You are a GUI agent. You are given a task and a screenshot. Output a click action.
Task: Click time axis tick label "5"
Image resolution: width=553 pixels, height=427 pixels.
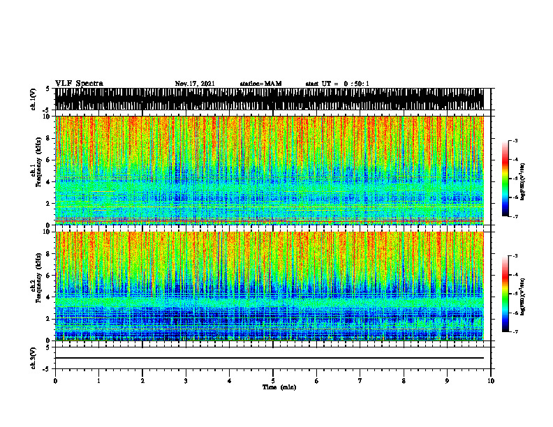click(273, 381)
